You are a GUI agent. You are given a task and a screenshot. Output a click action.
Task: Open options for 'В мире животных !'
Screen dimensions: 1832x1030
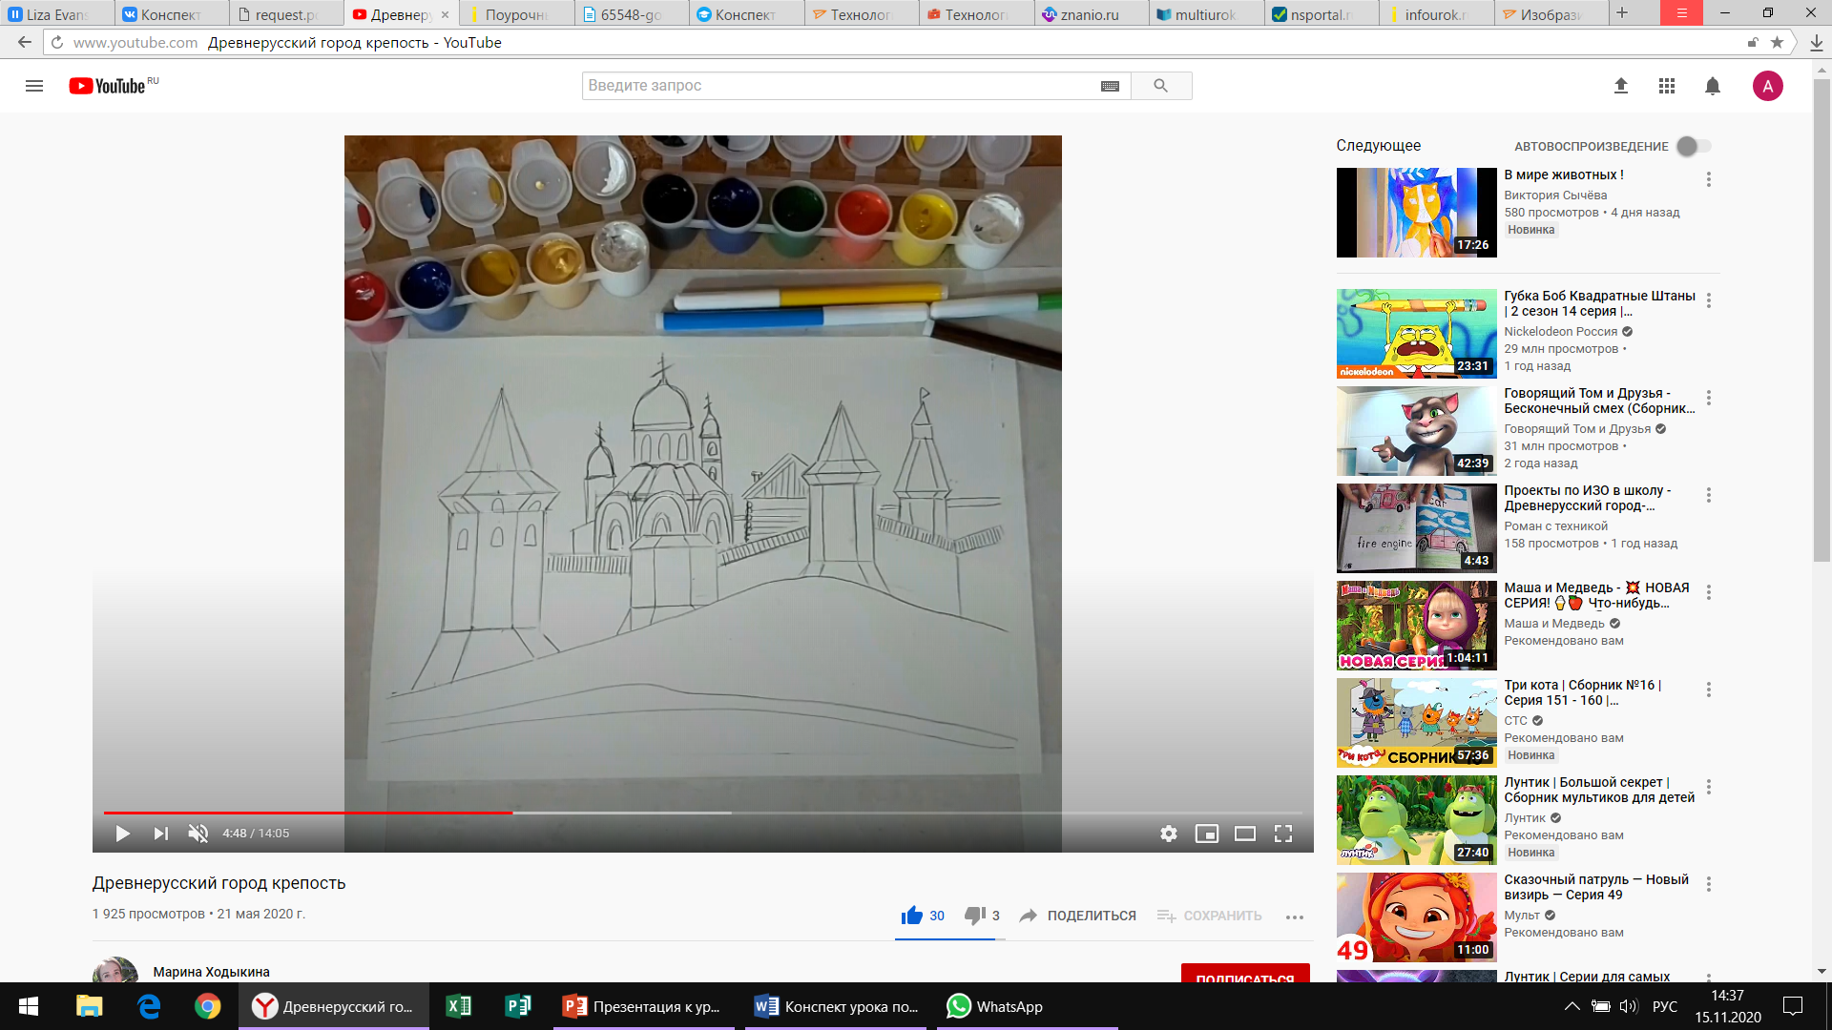1708,179
